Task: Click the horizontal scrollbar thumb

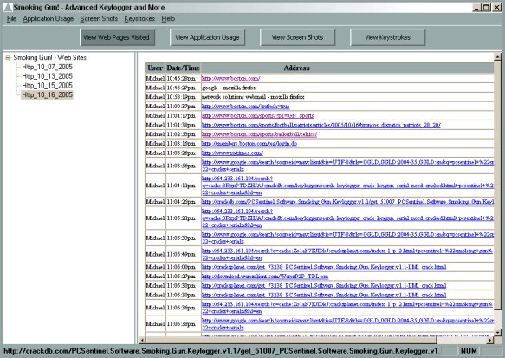Action: (x=291, y=340)
